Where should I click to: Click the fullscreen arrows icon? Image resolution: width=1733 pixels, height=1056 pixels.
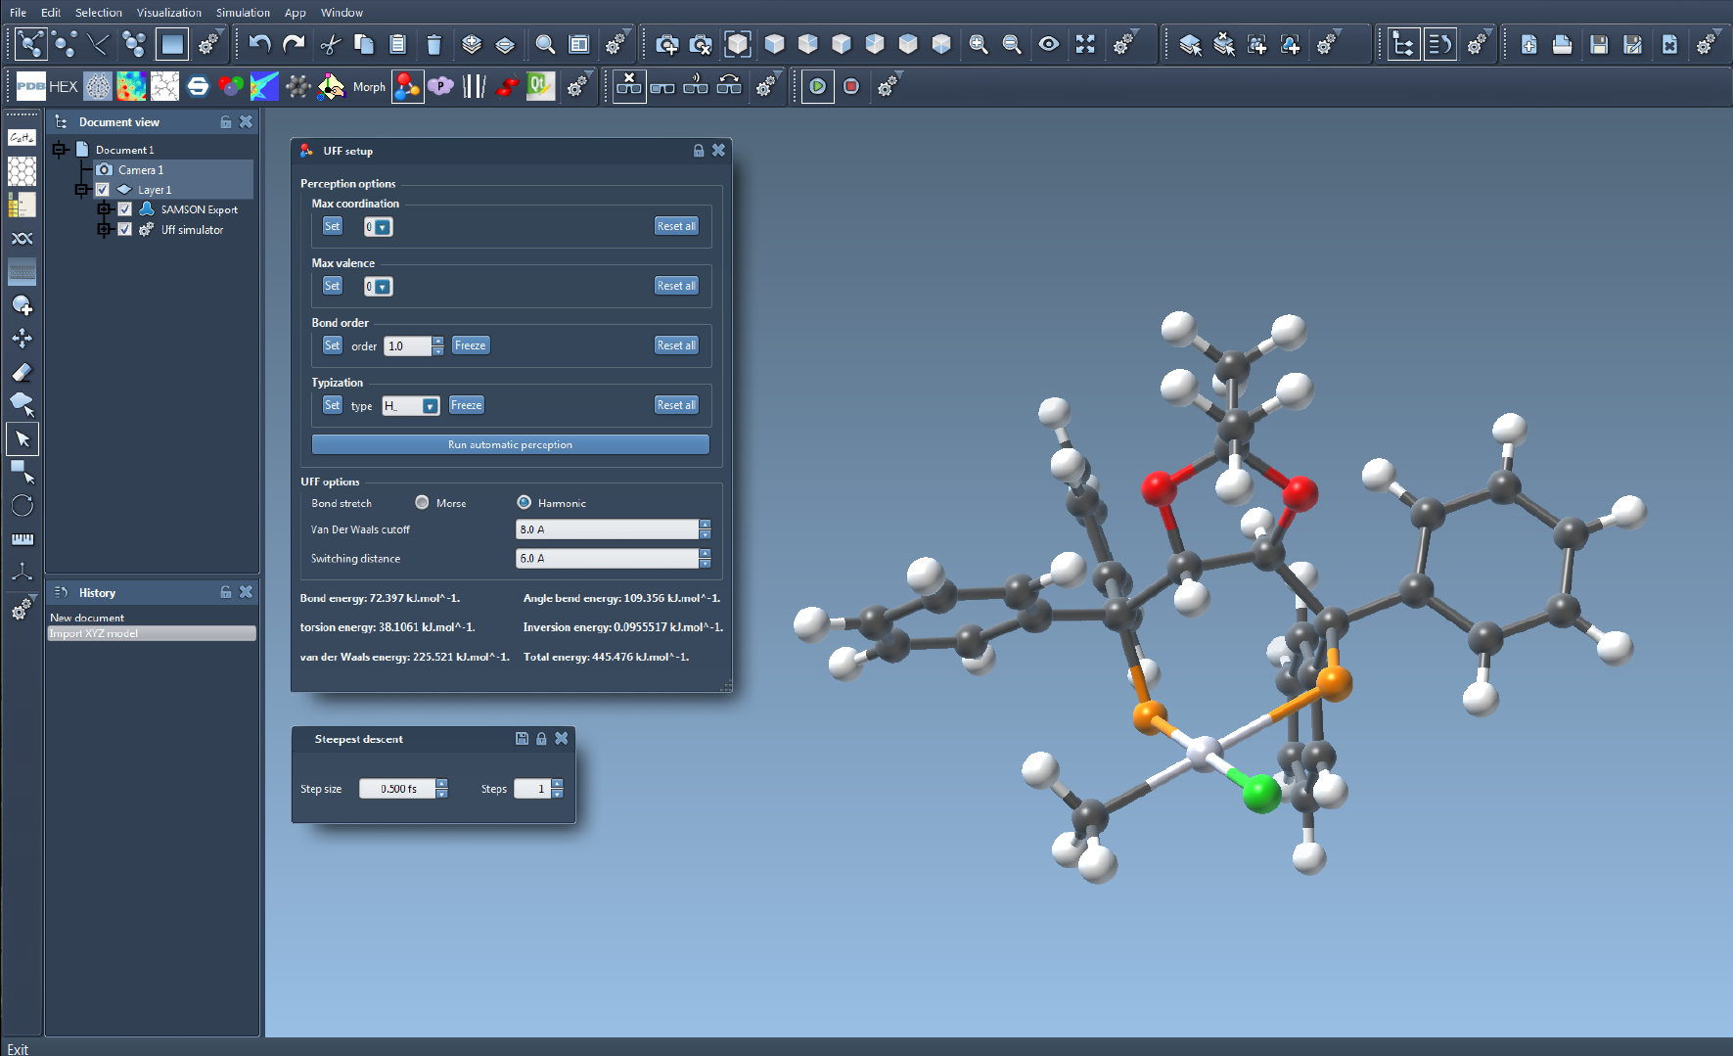coord(1085,44)
